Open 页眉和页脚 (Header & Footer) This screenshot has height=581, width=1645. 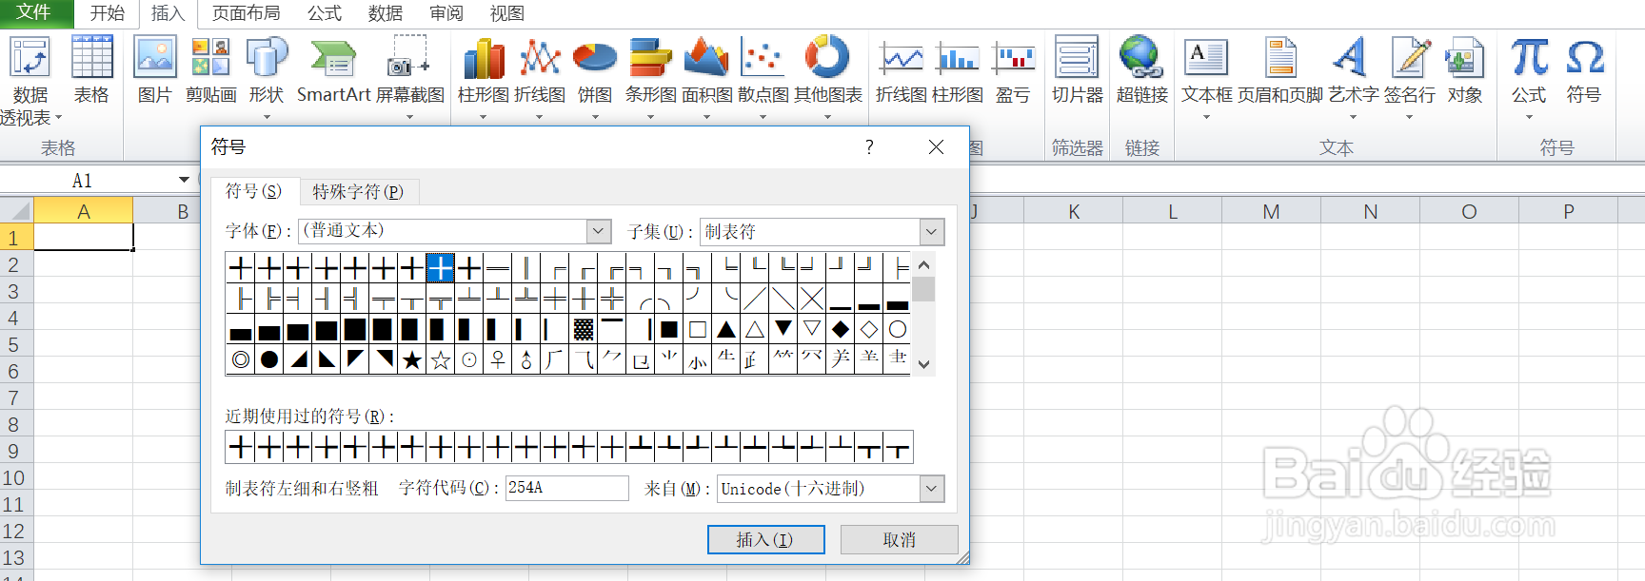(1280, 69)
